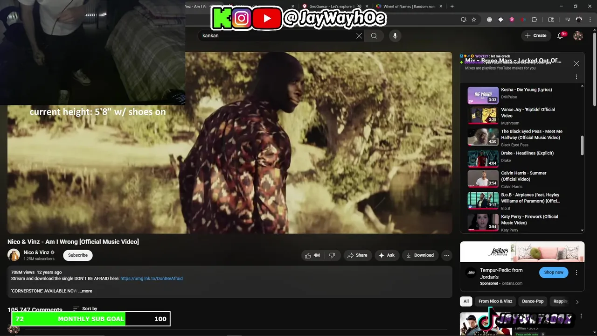Viewport: 597px width, 336px height.
Task: Open the YouTube account avatar menu
Action: point(578,36)
